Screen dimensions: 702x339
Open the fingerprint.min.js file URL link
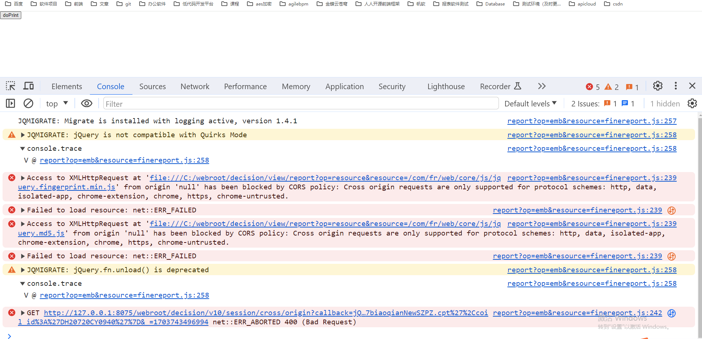326,178
